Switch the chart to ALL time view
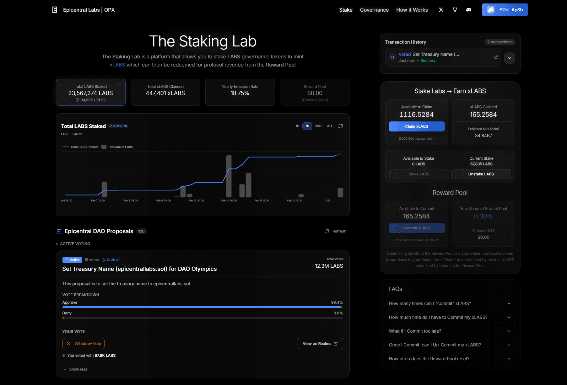 (330, 126)
